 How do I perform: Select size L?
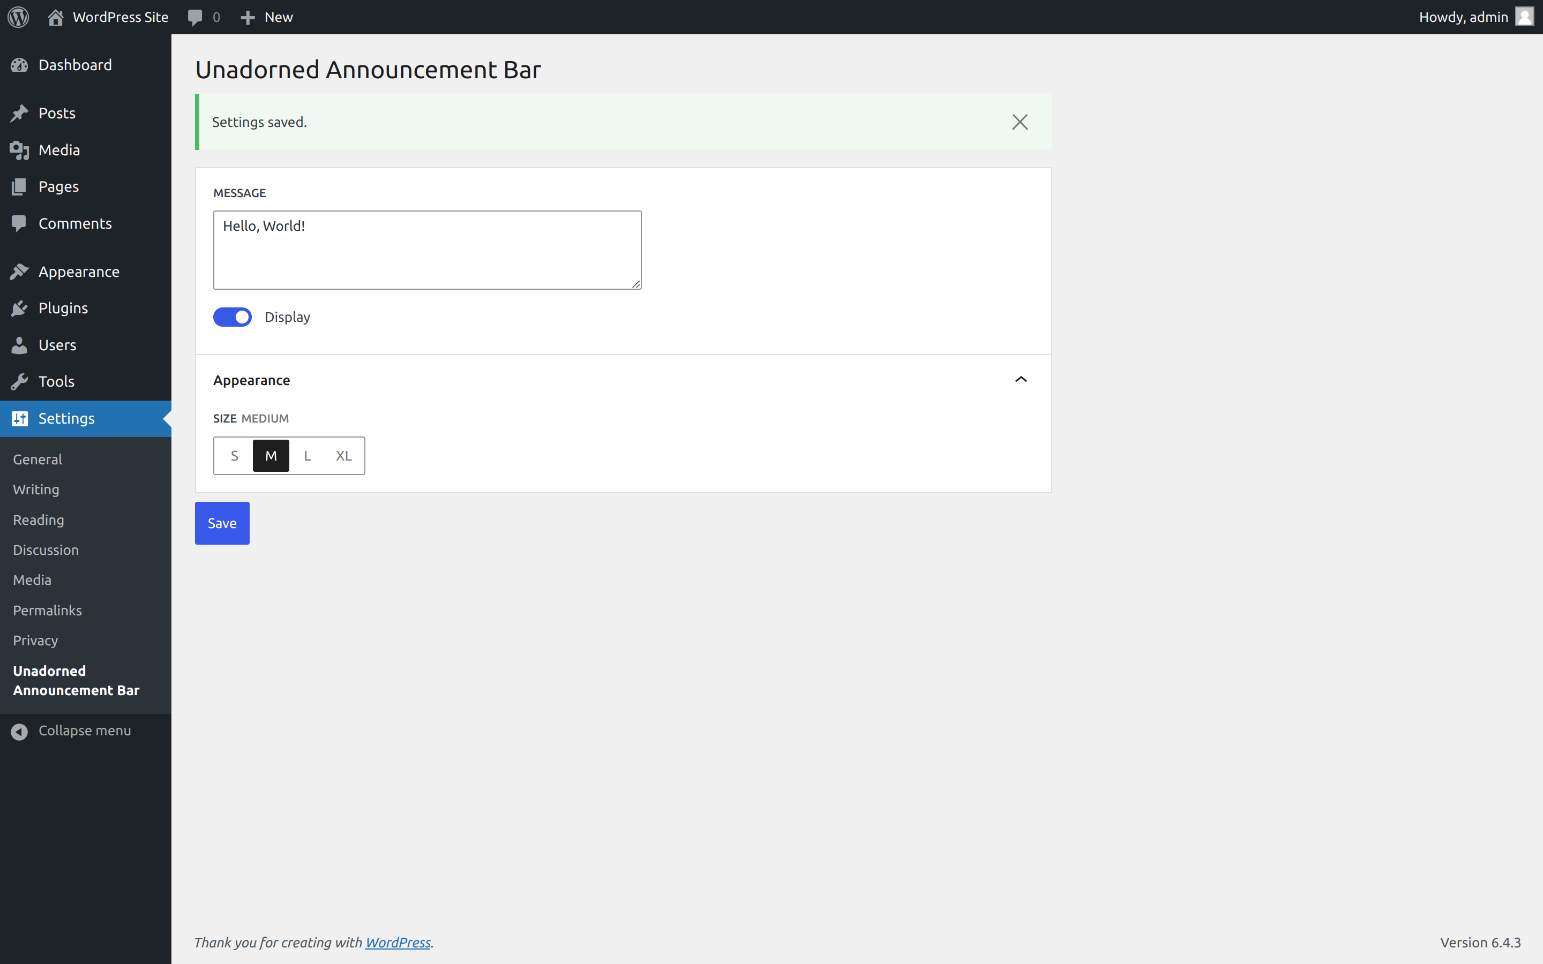pyautogui.click(x=308, y=456)
